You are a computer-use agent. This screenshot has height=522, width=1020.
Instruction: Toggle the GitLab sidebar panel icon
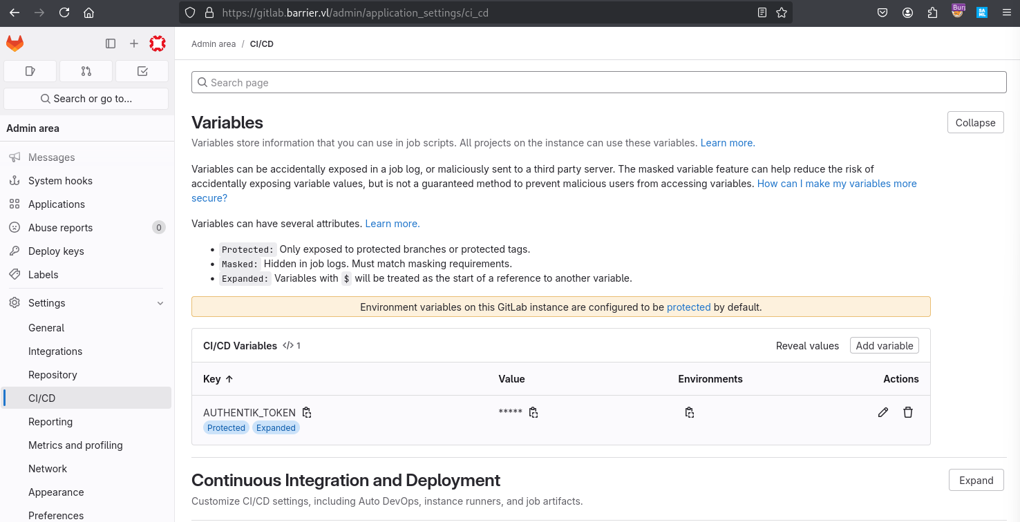point(111,43)
